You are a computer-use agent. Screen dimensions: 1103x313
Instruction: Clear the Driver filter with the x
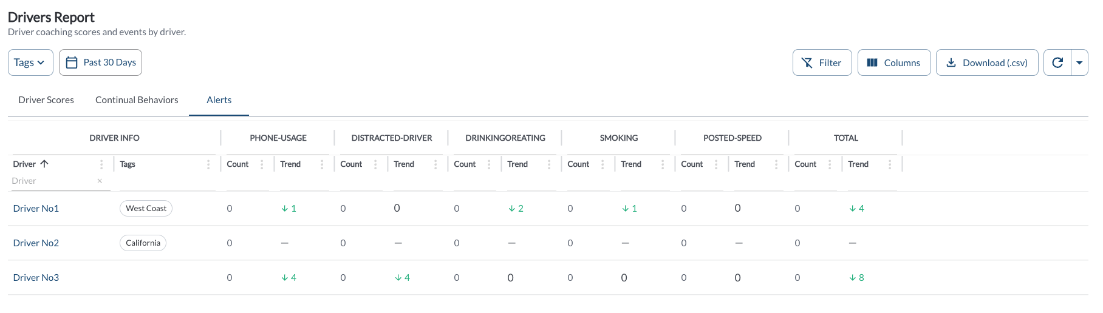(x=100, y=181)
